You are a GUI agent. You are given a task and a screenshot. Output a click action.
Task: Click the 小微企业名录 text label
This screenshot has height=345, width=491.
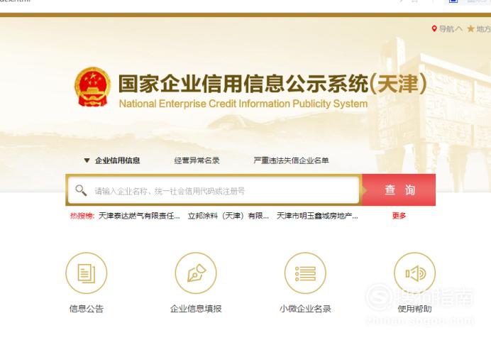coord(305,309)
